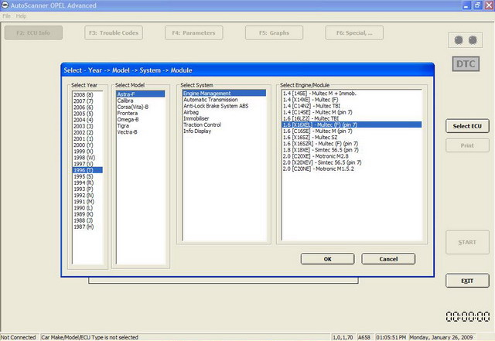Select 1.6 [C16SE] Multec M (pin 7)

pyautogui.click(x=352, y=131)
